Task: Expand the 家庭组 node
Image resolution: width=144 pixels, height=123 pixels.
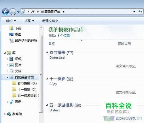Action: 5,114
